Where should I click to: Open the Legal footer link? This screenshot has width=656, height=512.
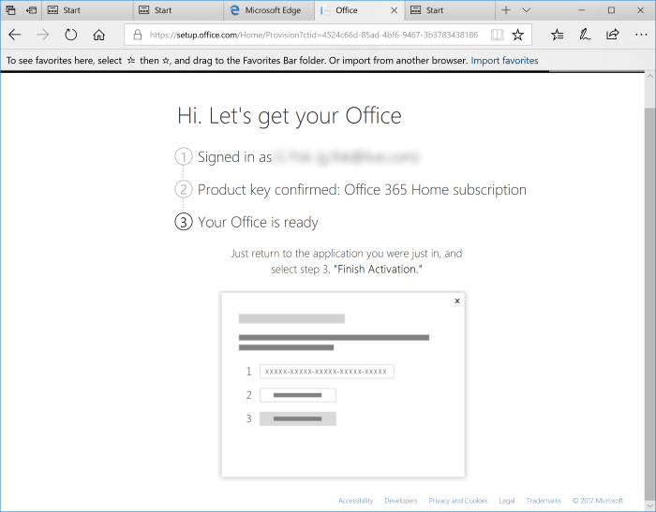coord(507,500)
